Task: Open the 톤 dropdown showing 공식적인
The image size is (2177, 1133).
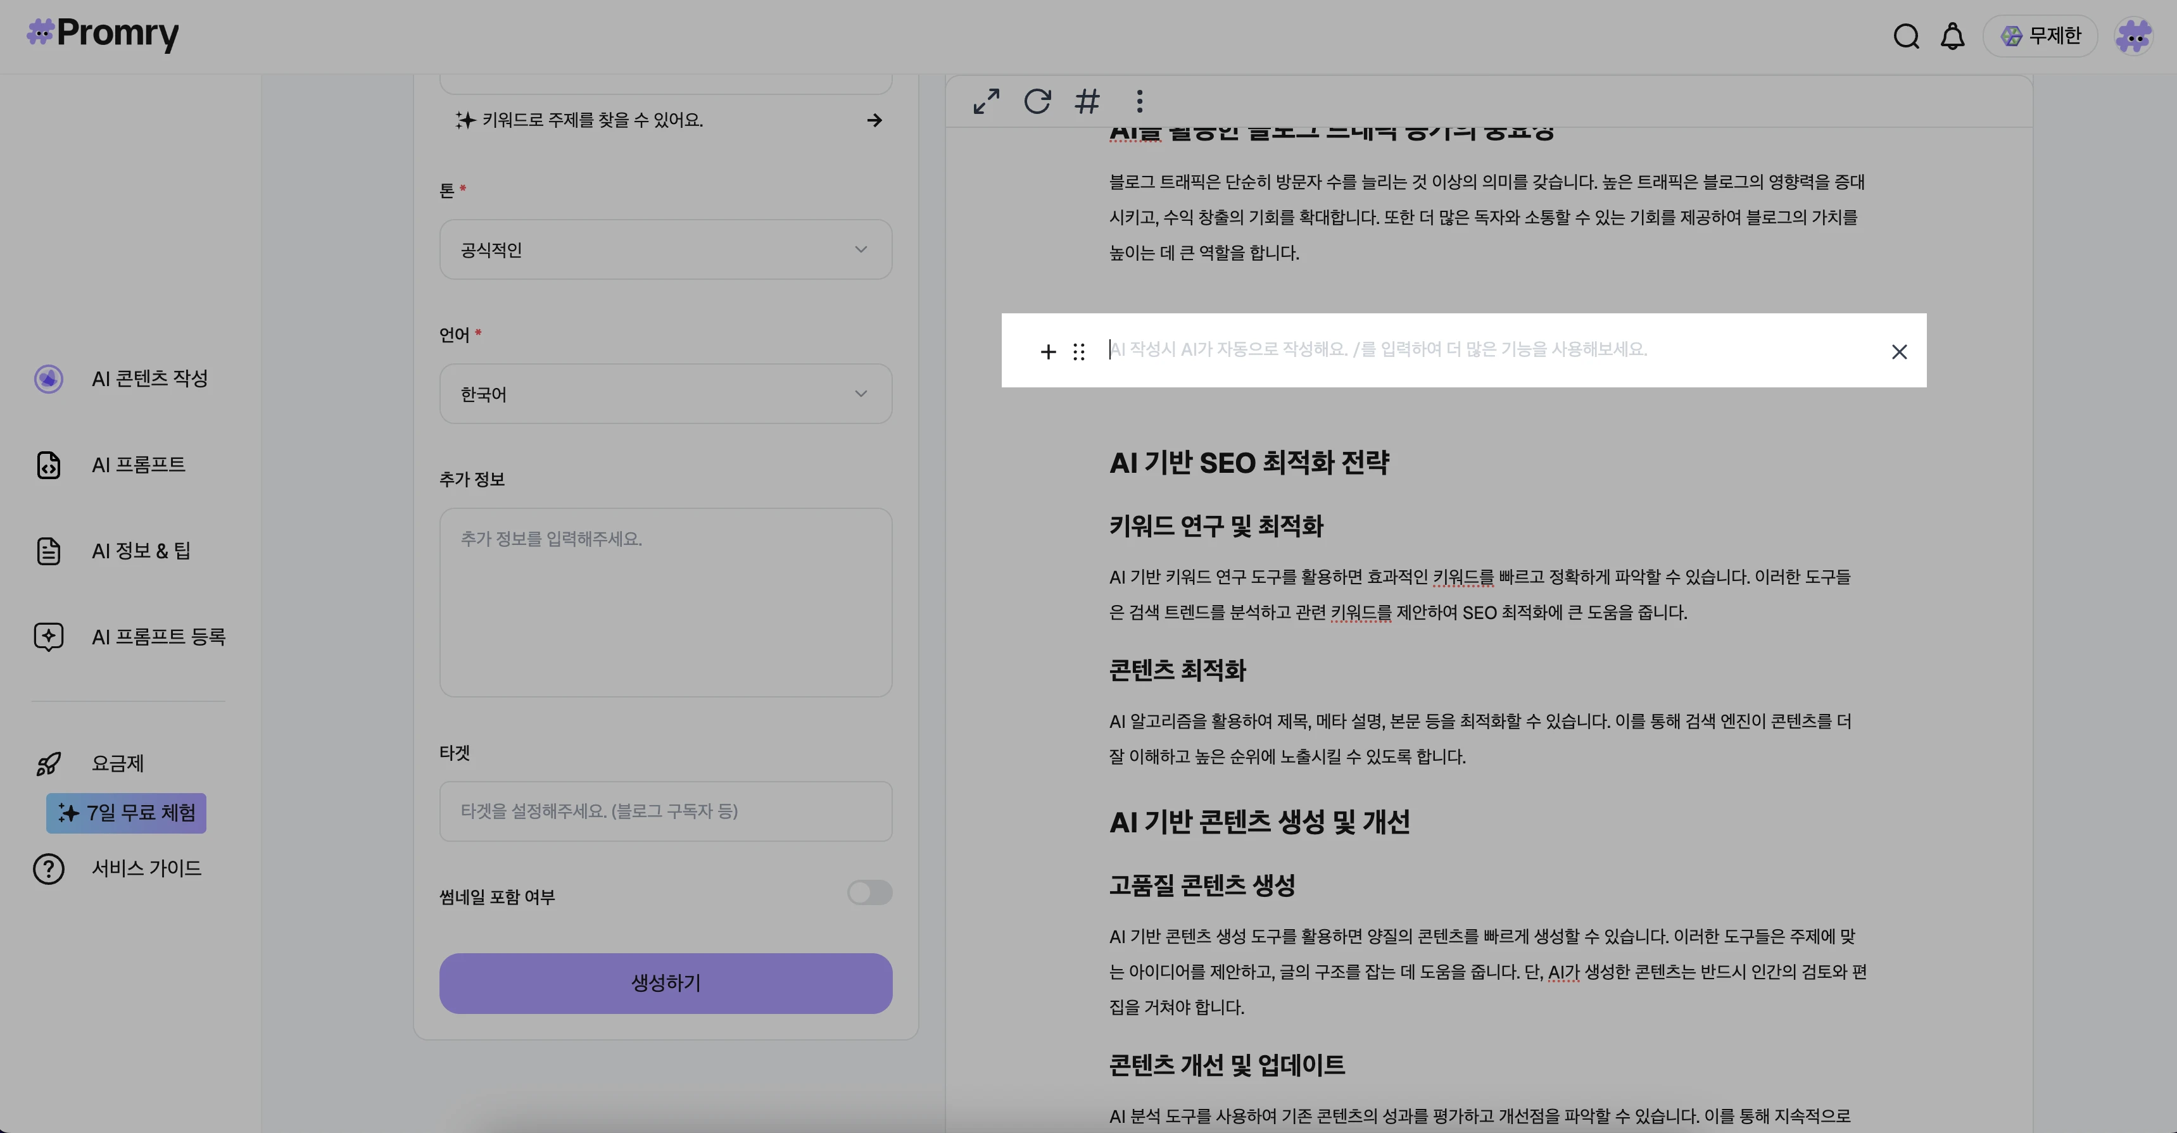Action: [666, 249]
